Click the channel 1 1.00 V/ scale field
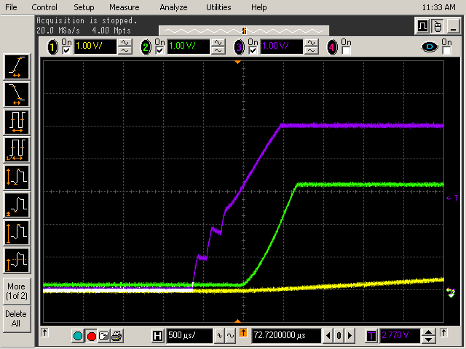This screenshot has width=466, height=349. tap(95, 47)
